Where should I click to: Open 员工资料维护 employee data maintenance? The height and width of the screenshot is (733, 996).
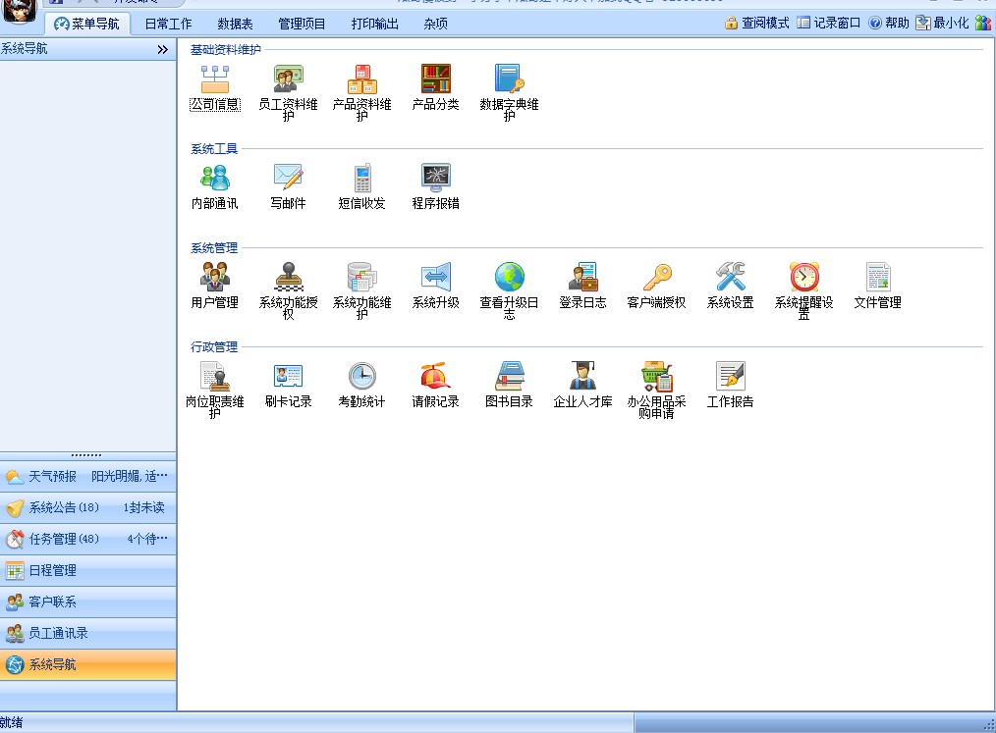coord(288,79)
